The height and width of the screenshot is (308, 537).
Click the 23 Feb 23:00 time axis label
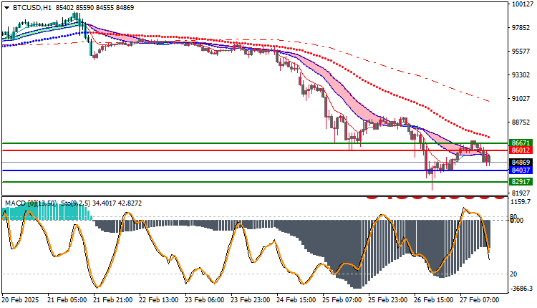251,300
